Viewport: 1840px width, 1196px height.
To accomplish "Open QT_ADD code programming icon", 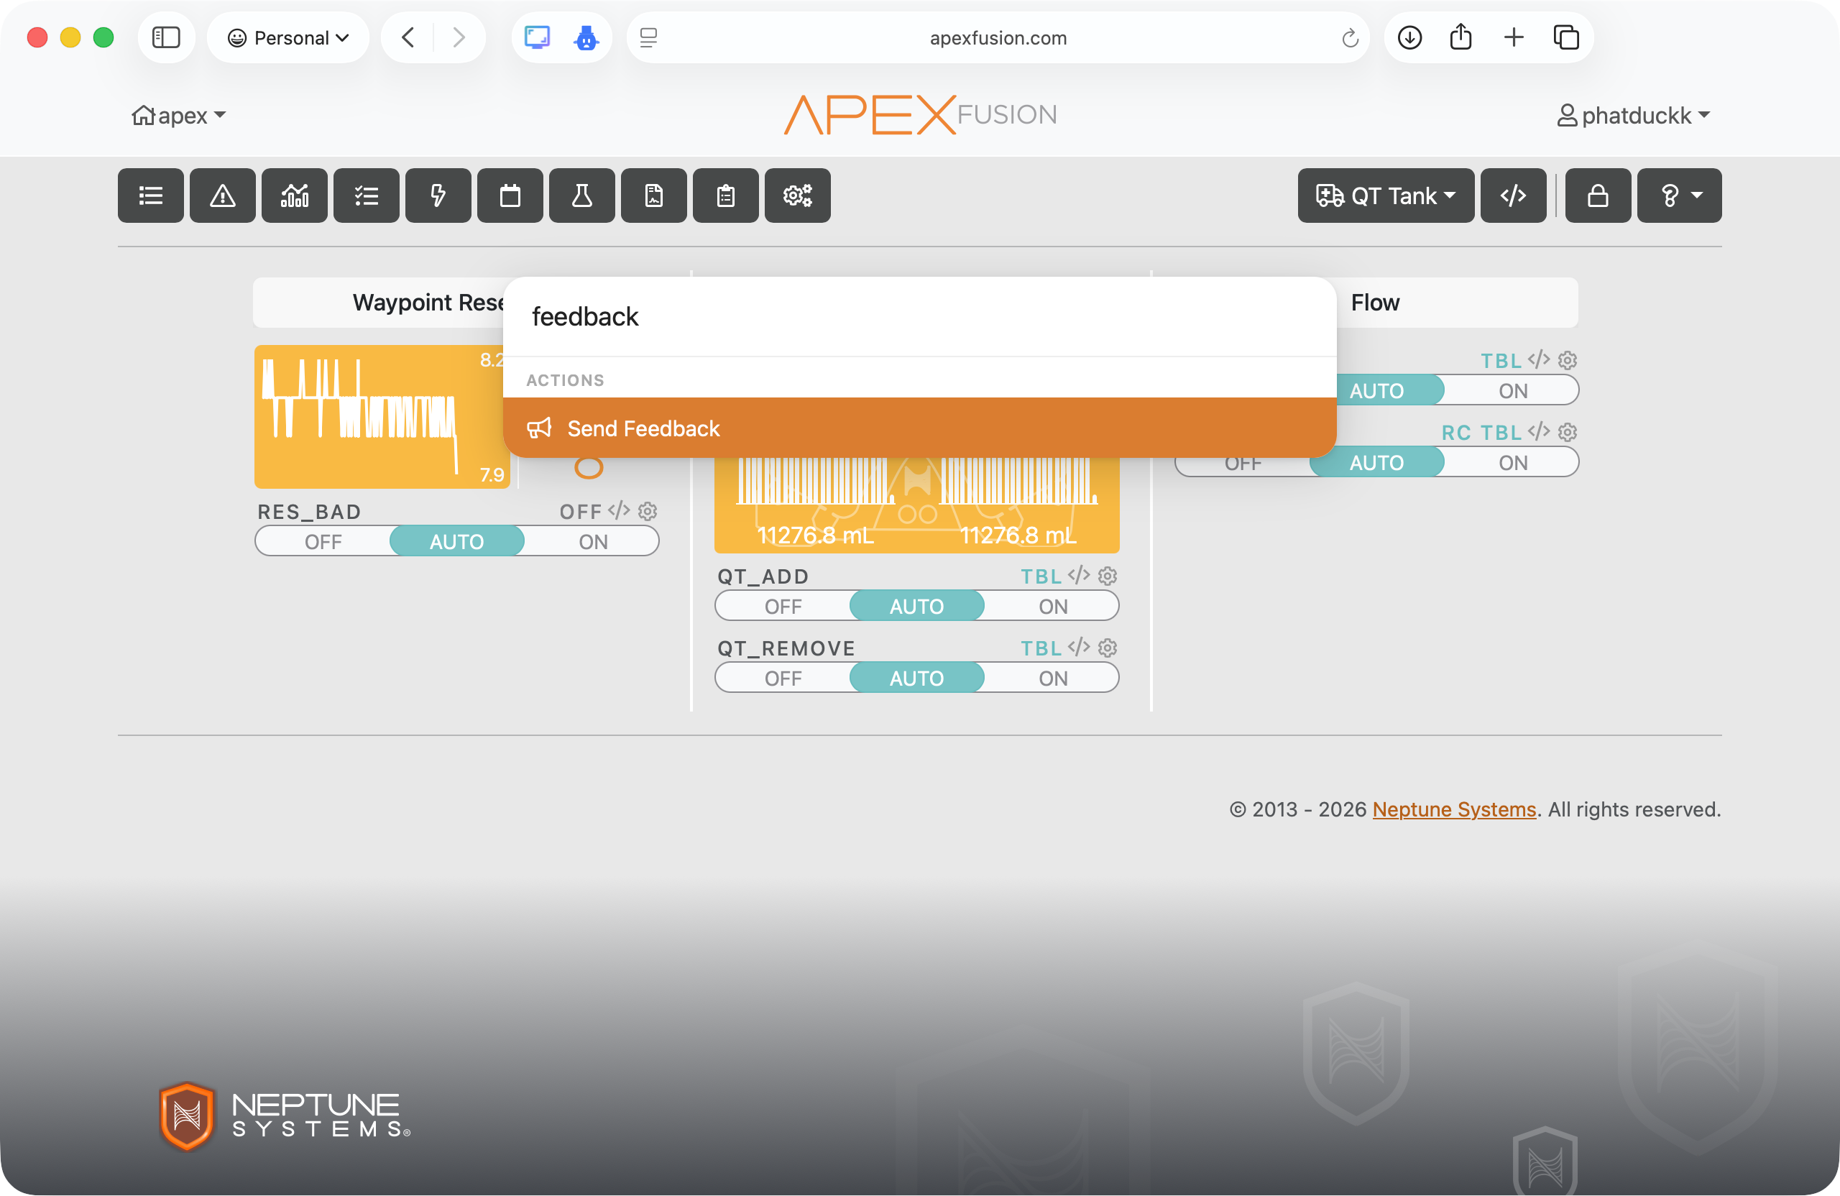I will (x=1080, y=576).
